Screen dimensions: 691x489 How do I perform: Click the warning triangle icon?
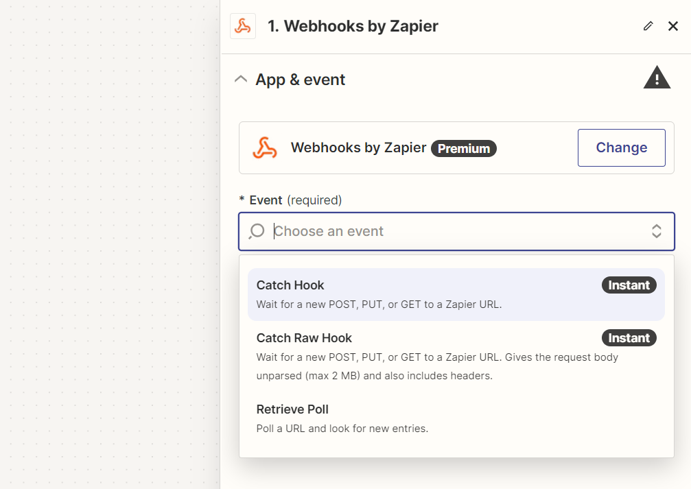click(657, 78)
